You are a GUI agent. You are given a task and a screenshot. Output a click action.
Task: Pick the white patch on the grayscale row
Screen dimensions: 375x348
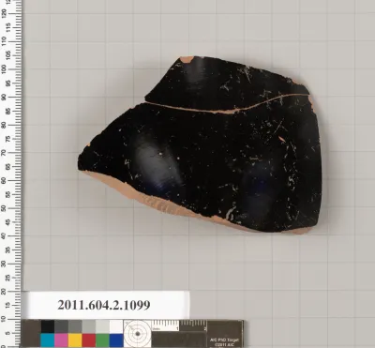click(x=116, y=326)
